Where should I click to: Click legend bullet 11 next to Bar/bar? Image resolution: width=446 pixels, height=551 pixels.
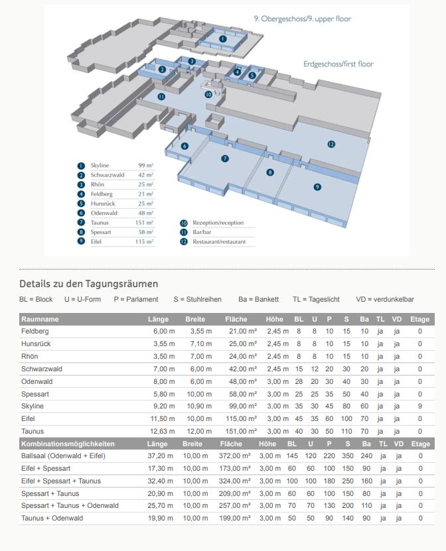coord(184,232)
